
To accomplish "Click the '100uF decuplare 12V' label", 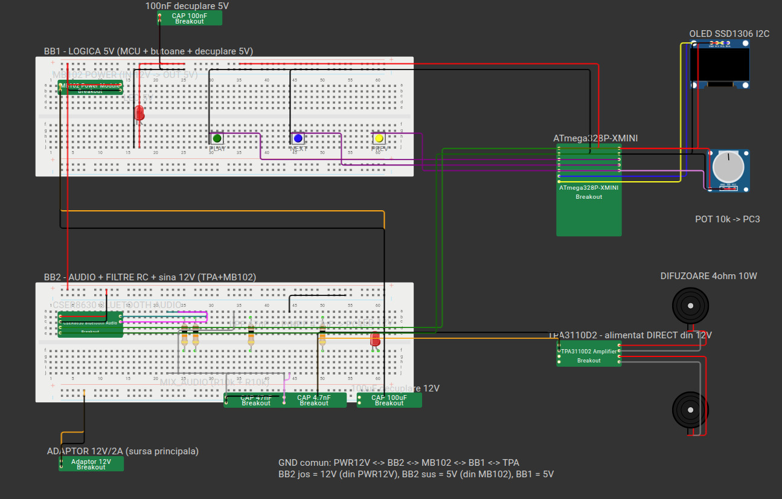I will pos(395,388).
